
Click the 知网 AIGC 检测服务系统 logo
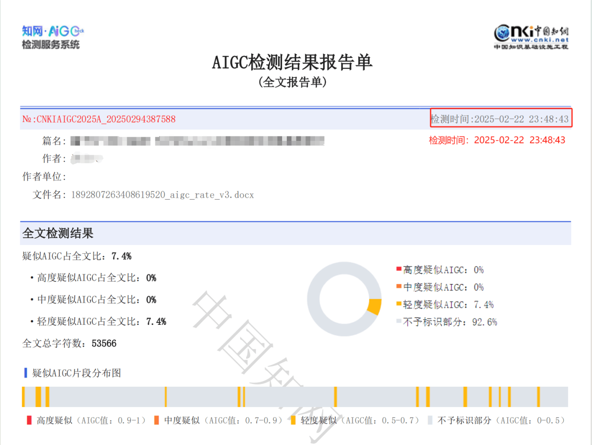pos(52,37)
